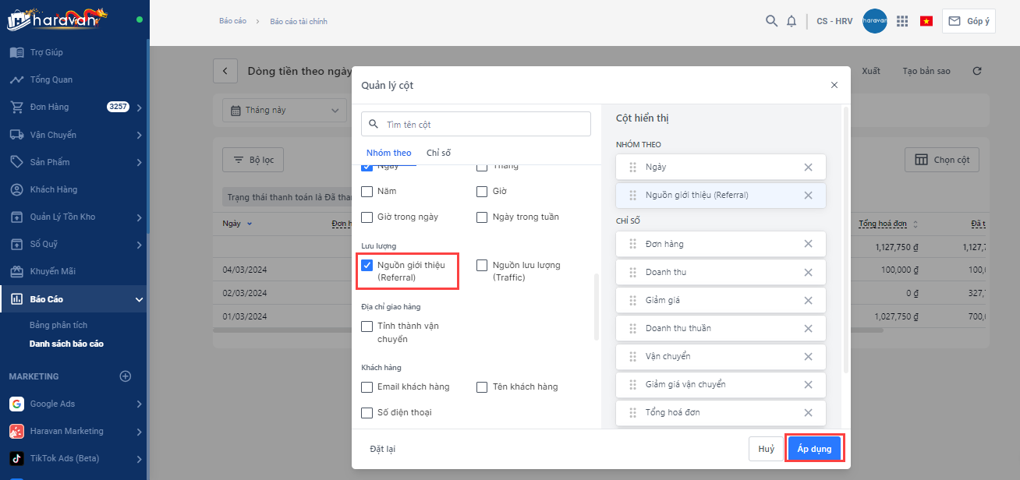Open Bảng phân tích in sidebar
Image resolution: width=1020 pixels, height=480 pixels.
click(58, 325)
